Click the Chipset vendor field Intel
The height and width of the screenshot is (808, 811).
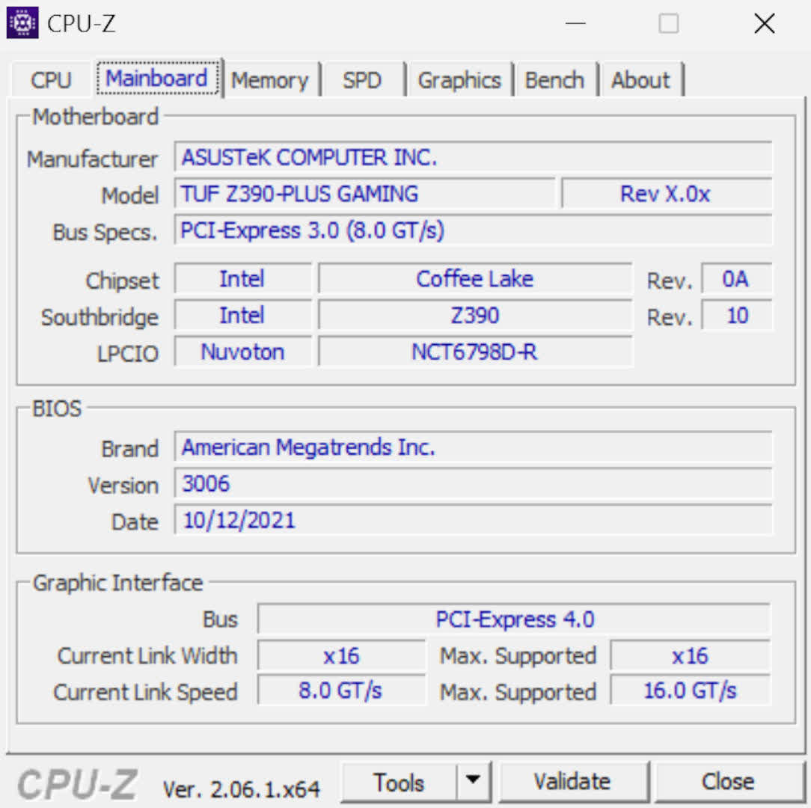click(242, 279)
